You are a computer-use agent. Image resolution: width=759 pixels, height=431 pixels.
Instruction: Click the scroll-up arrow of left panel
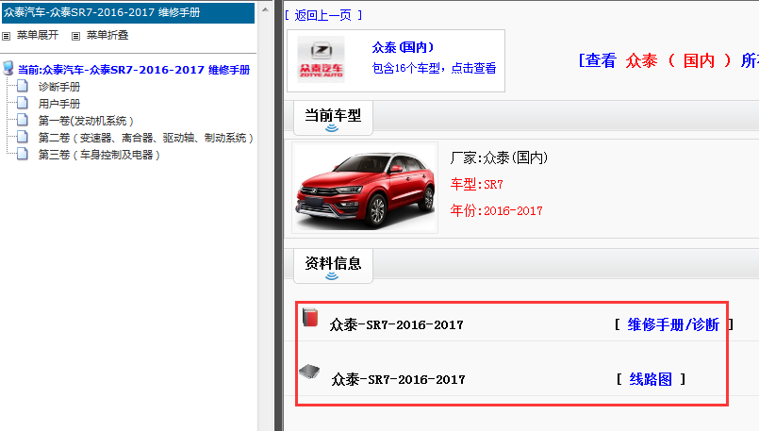tap(265, 9)
